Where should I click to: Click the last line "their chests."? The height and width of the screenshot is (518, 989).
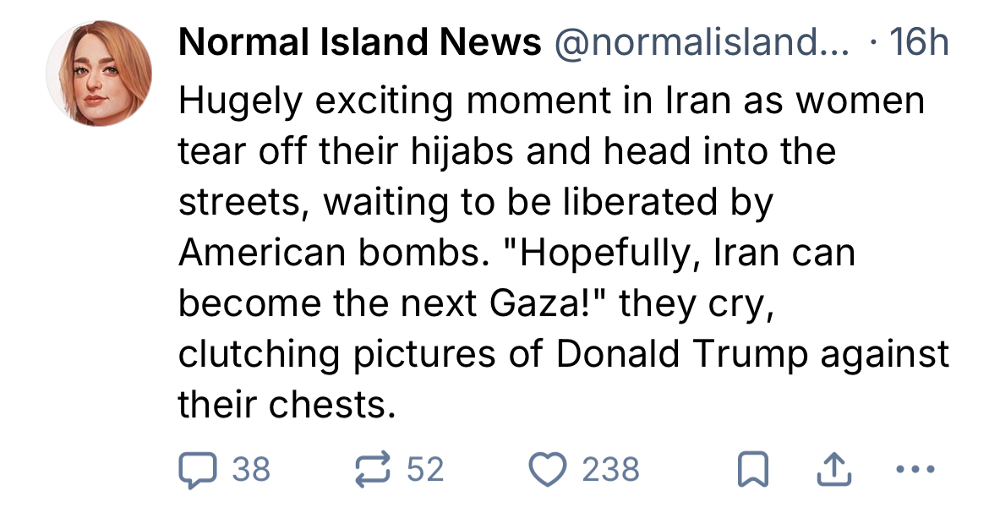point(287,406)
